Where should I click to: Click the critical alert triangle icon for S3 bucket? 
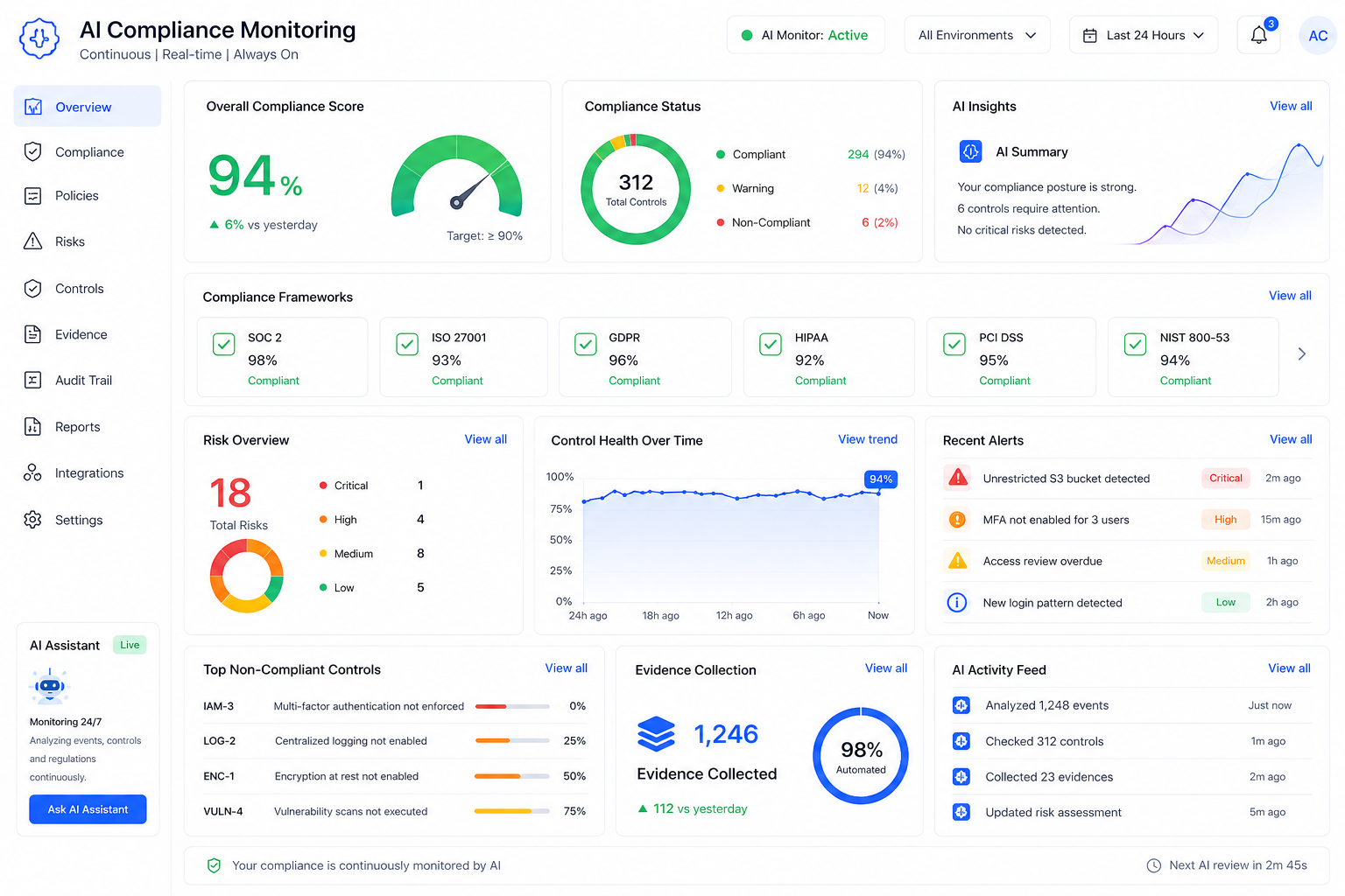pos(958,478)
